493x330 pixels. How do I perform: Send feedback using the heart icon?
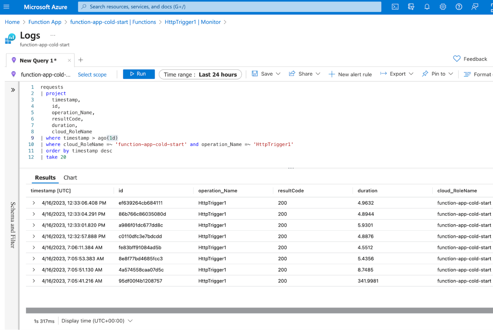click(x=456, y=58)
